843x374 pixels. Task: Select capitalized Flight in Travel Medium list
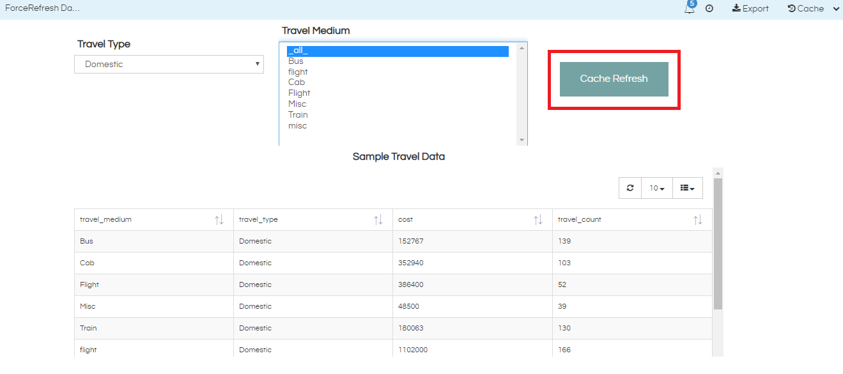pyautogui.click(x=398, y=93)
